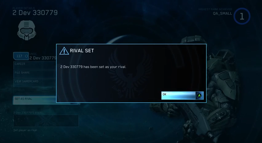The width and height of the screenshot is (262, 143).
Task: Click the rank 1 circle badge
Action: point(242,16)
